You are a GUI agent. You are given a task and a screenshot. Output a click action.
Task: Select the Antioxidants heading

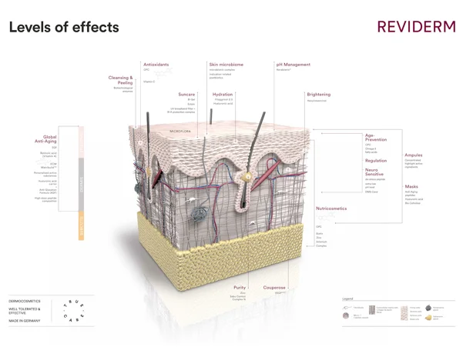(156, 65)
